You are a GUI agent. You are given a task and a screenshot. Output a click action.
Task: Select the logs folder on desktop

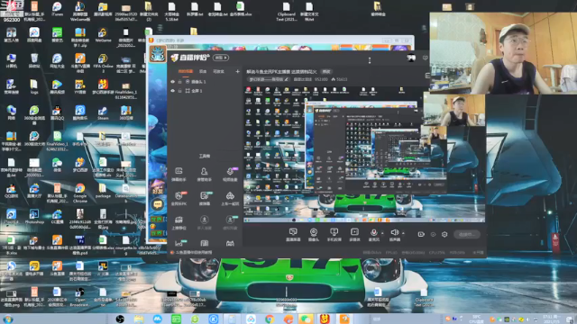(x=34, y=86)
